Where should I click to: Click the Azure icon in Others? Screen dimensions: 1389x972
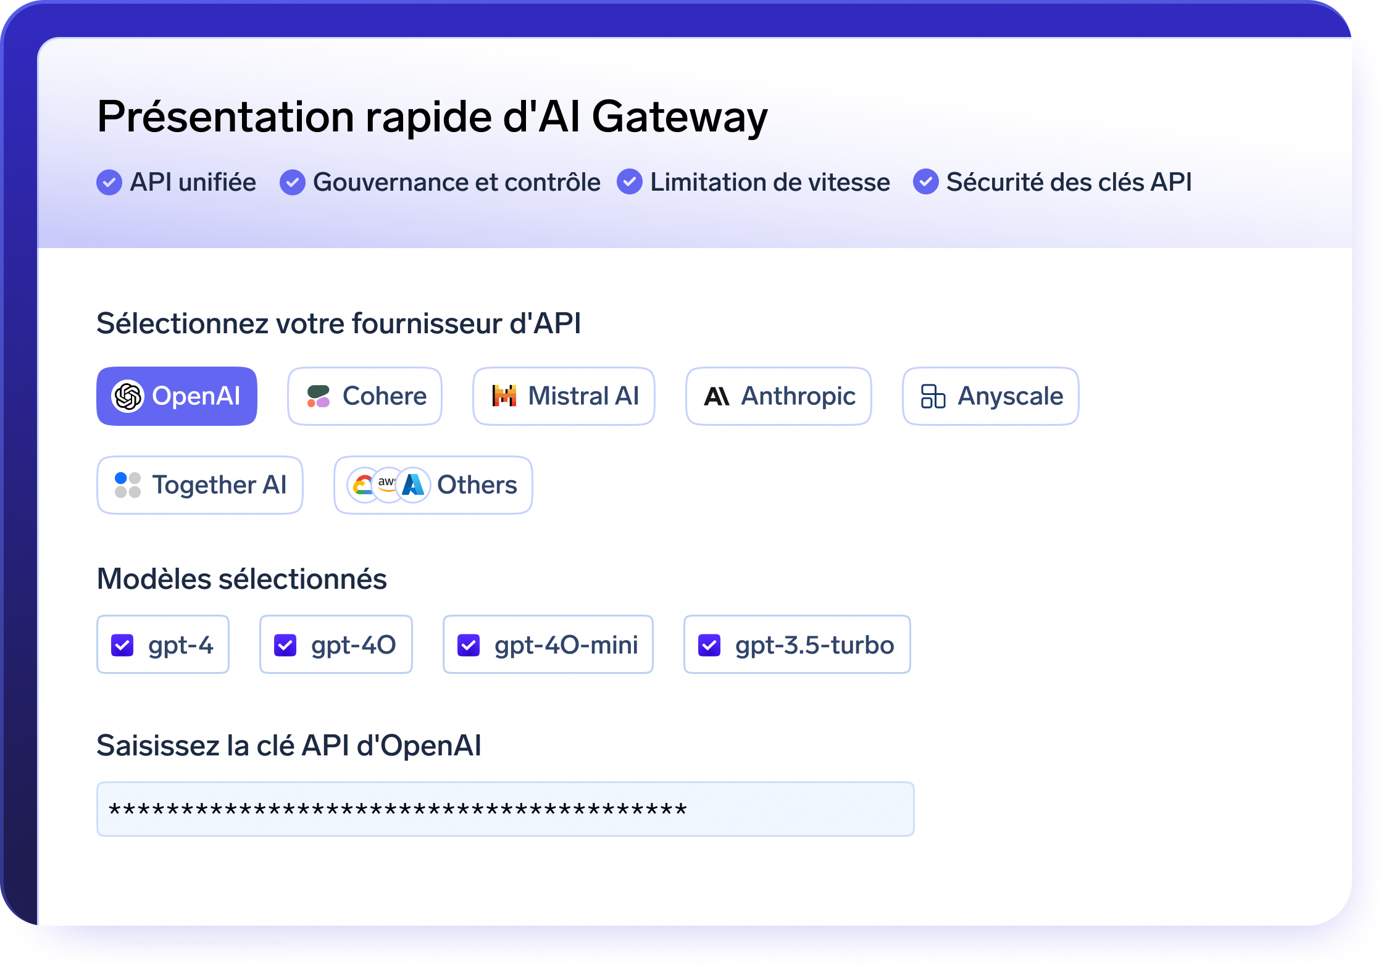pyautogui.click(x=413, y=485)
